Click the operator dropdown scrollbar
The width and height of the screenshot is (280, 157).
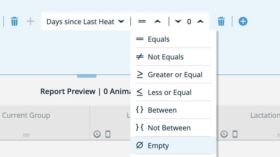pos(217,94)
